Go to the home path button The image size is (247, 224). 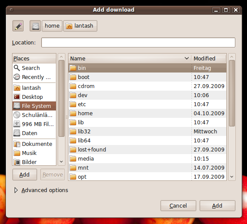[x=52, y=26]
